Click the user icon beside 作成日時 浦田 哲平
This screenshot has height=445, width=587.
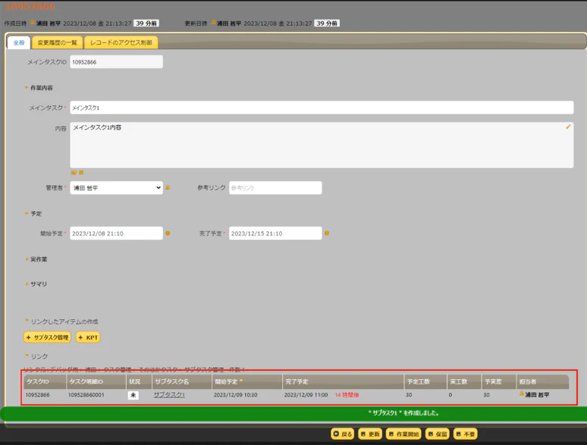pyautogui.click(x=33, y=23)
